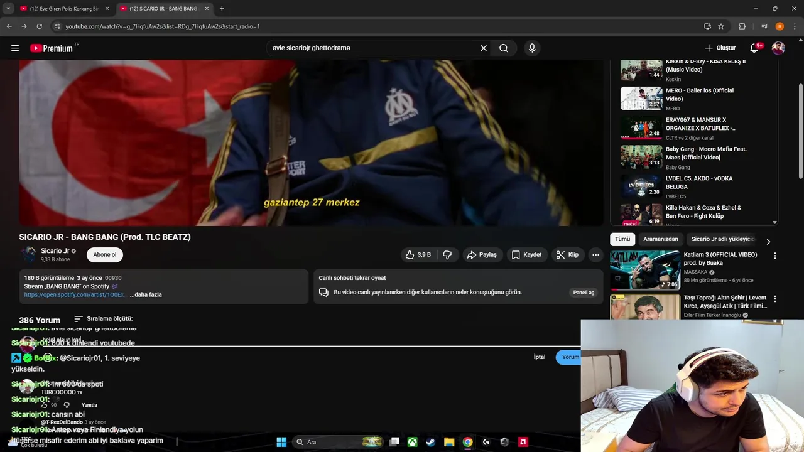Select the Tümü filter chip
This screenshot has height=452, width=804.
pos(622,239)
